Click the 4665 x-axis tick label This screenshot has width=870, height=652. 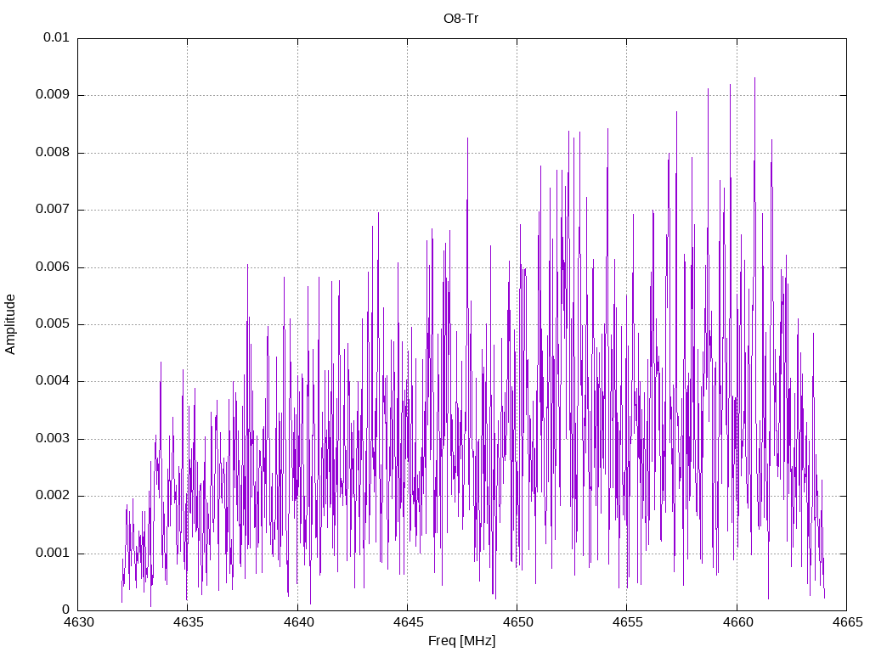pyautogui.click(x=847, y=622)
